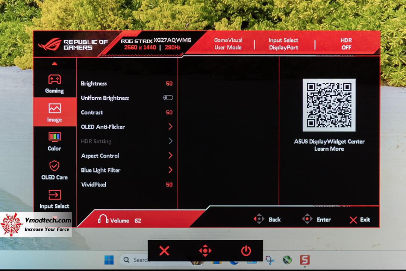The image size is (406, 271).
Task: Click GameVisual User Mode in header
Action: [x=228, y=44]
